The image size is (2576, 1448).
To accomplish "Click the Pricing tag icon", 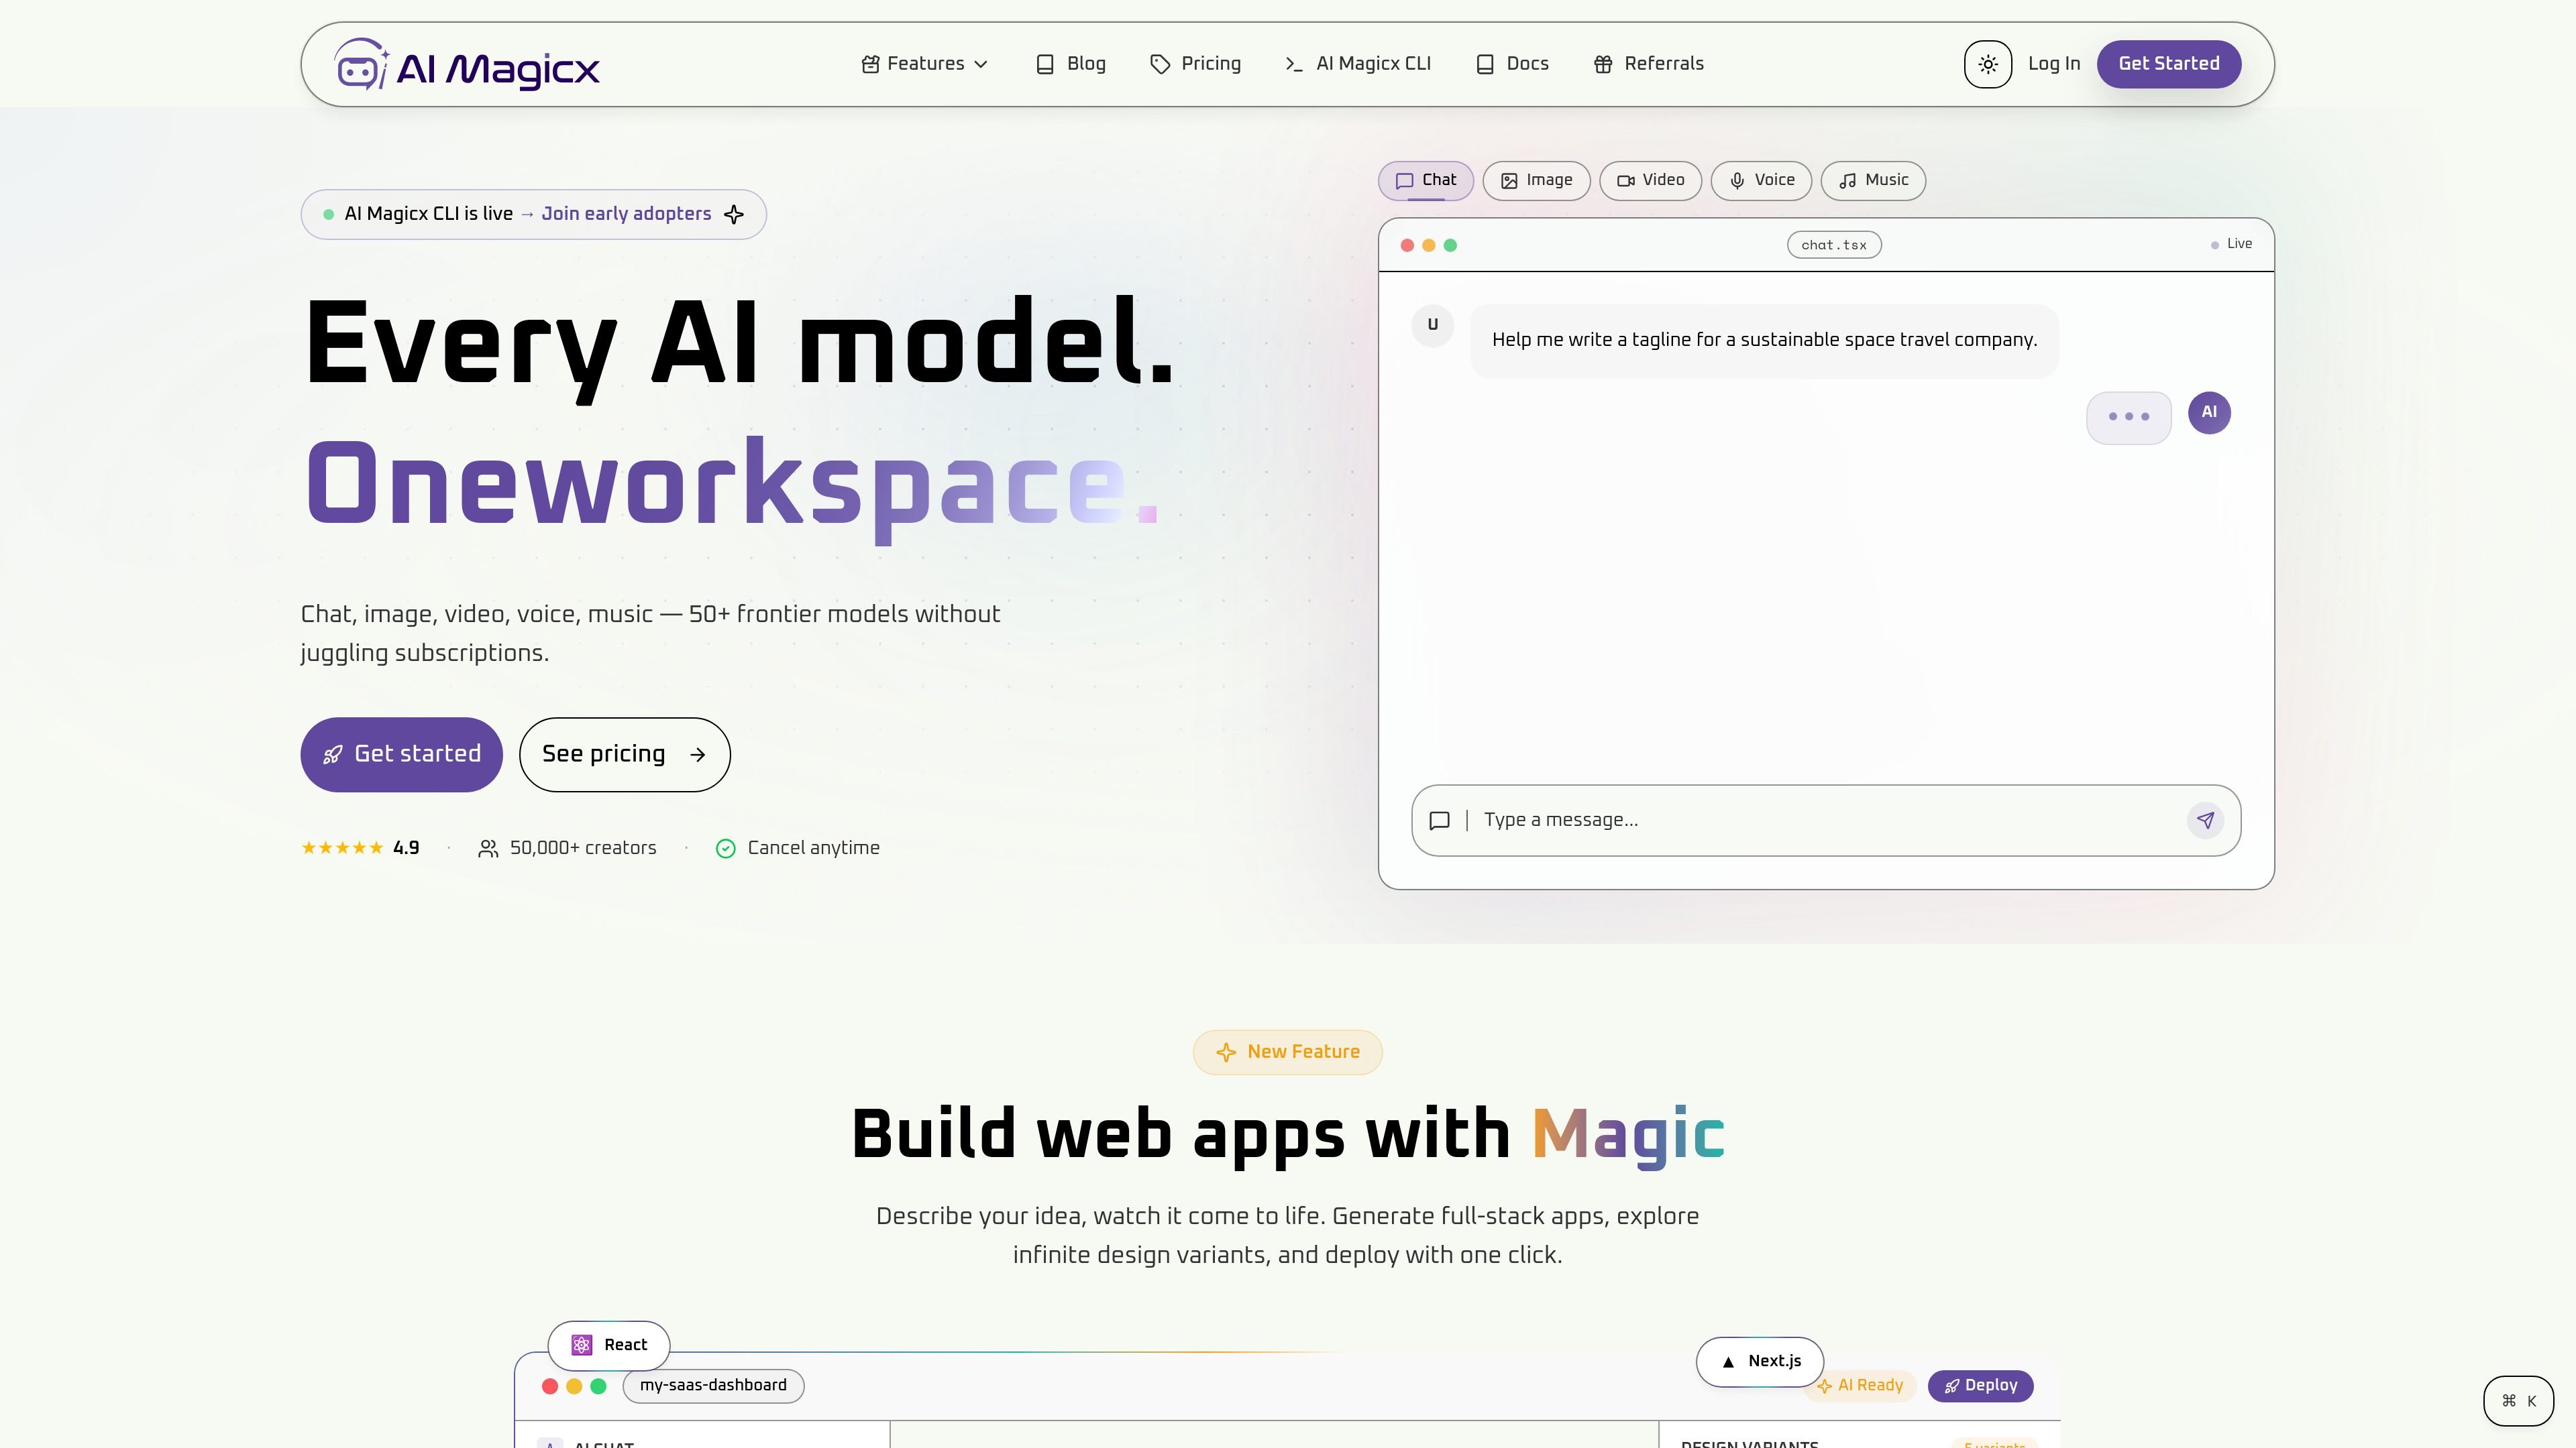I will pos(1160,64).
